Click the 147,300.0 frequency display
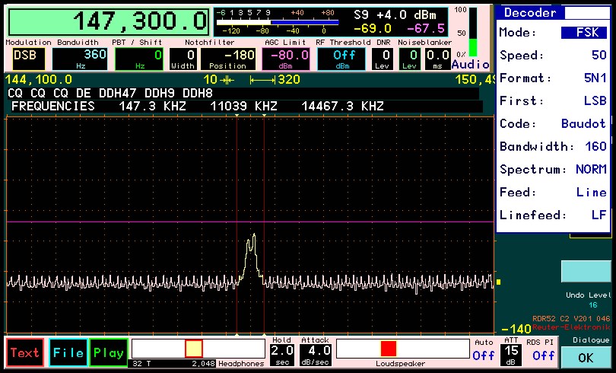Viewport: 616px width, 373px height. 109,21
